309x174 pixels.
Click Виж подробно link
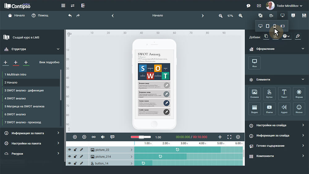tap(49, 62)
